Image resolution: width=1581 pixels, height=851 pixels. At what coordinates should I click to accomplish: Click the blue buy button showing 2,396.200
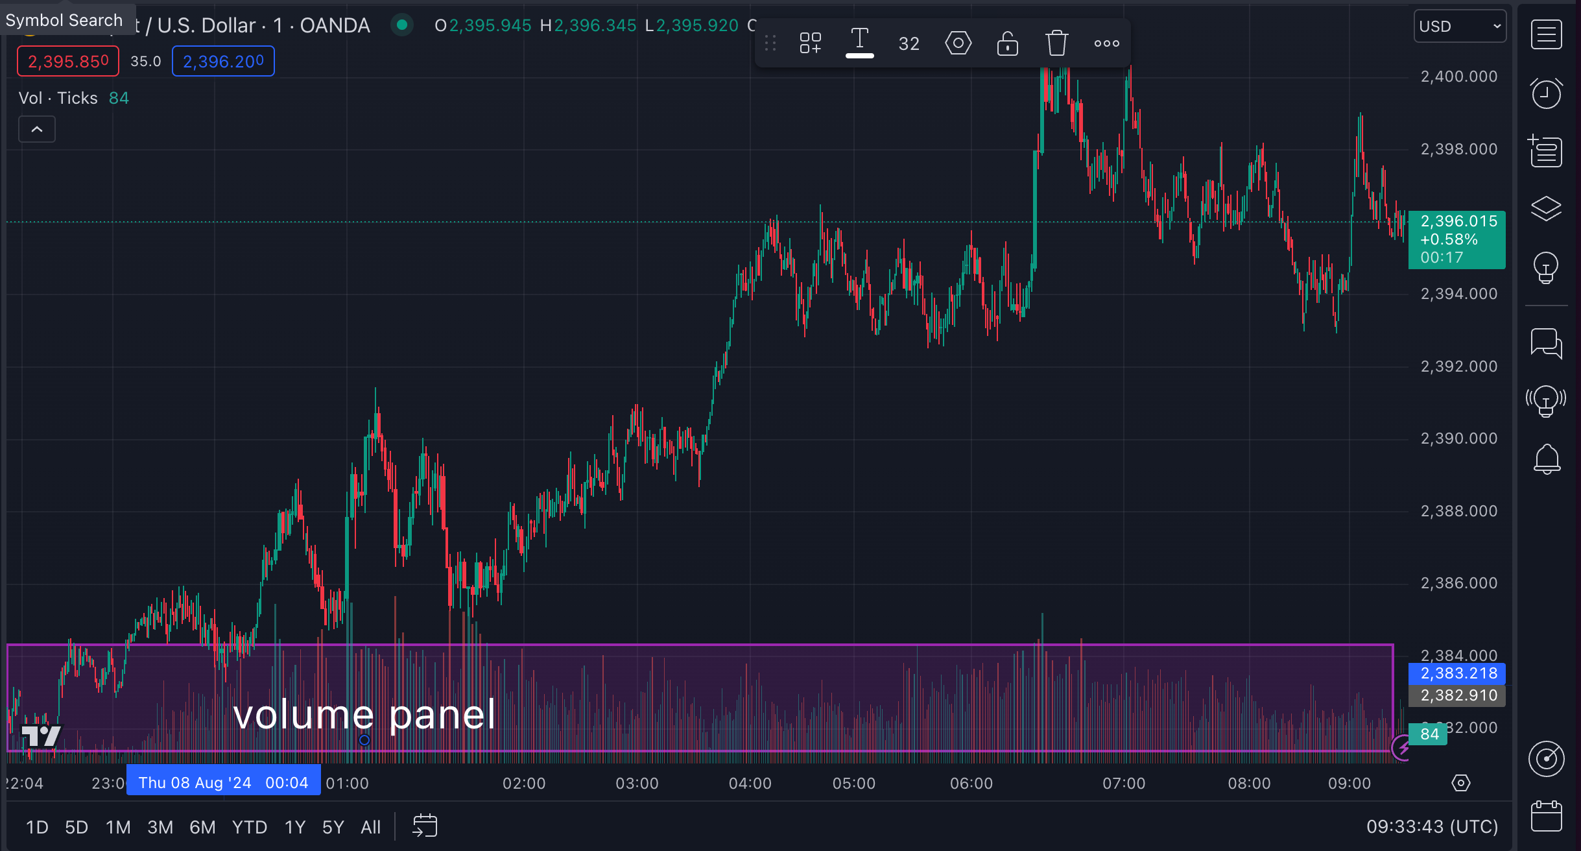coord(222,61)
